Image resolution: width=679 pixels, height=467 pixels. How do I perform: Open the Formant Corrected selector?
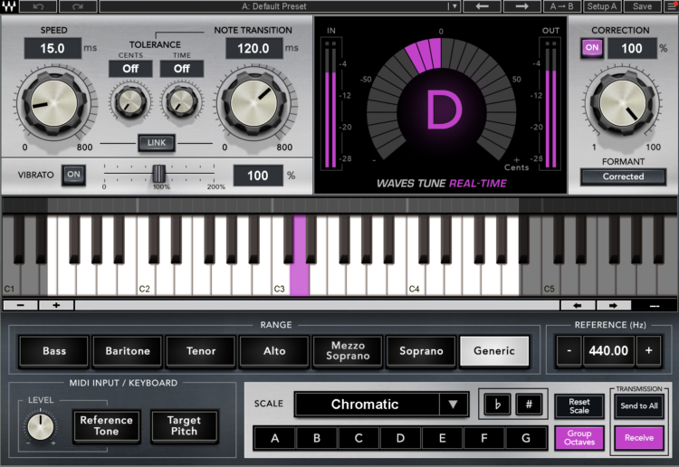point(623,176)
